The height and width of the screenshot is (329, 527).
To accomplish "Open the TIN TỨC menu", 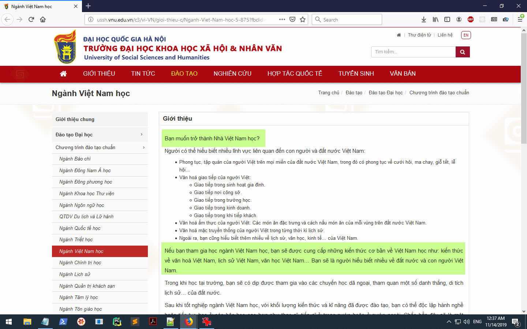I will click(x=143, y=73).
